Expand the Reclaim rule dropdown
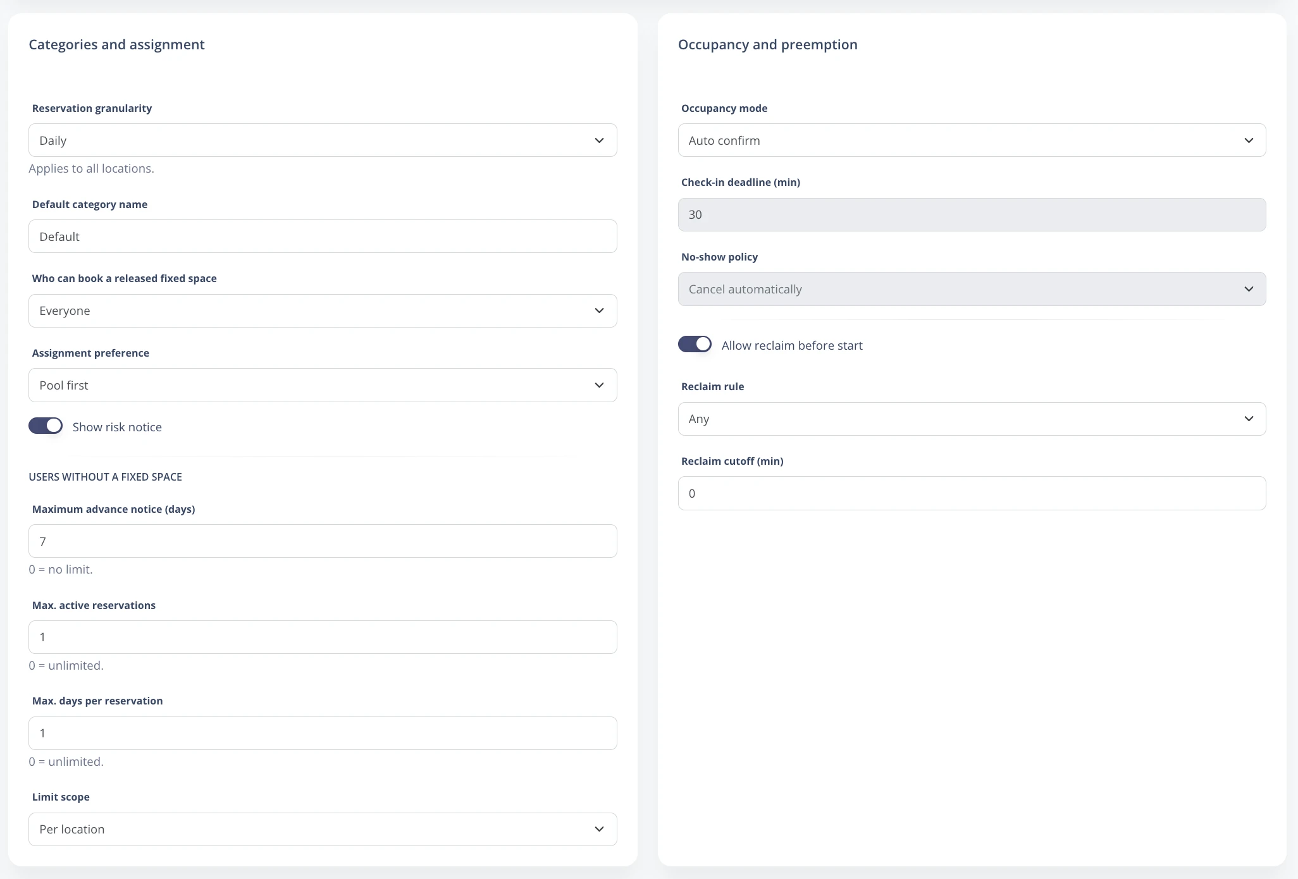This screenshot has width=1298, height=879. tap(972, 419)
